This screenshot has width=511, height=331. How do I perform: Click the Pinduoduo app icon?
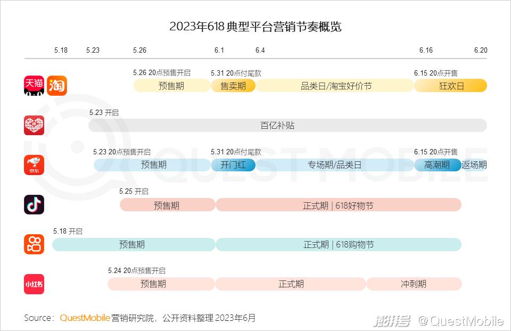[x=34, y=126]
